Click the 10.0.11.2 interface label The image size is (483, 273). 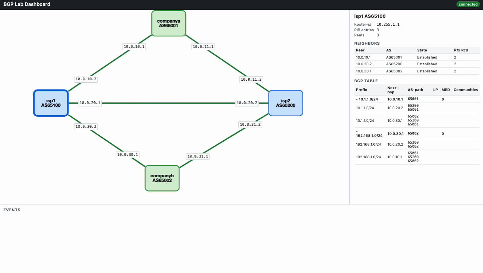click(251, 79)
